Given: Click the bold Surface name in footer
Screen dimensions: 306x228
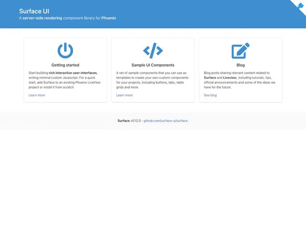Looking at the screenshot, I should point(124,121).
